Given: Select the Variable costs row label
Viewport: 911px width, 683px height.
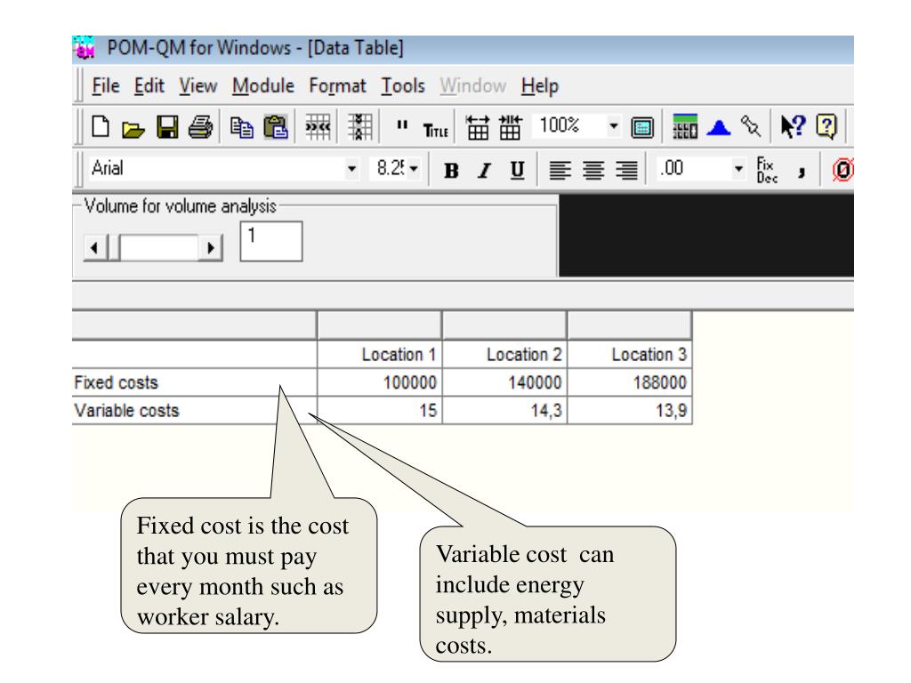Looking at the screenshot, I should click(195, 411).
